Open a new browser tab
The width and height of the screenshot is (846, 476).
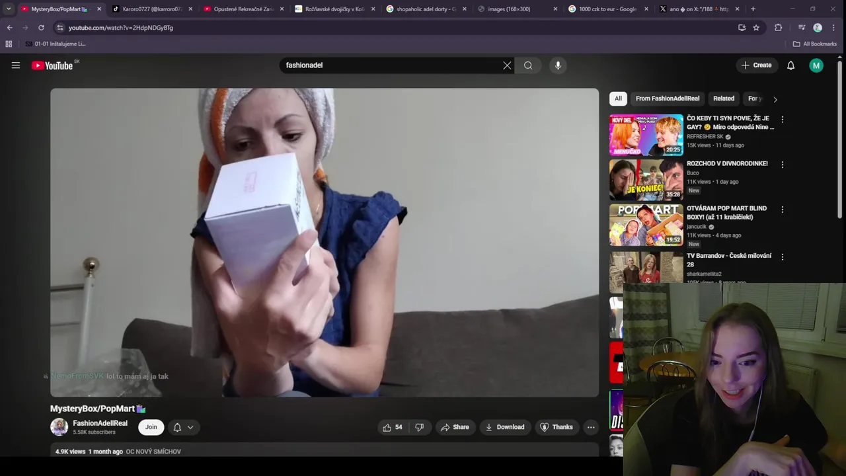(x=753, y=9)
